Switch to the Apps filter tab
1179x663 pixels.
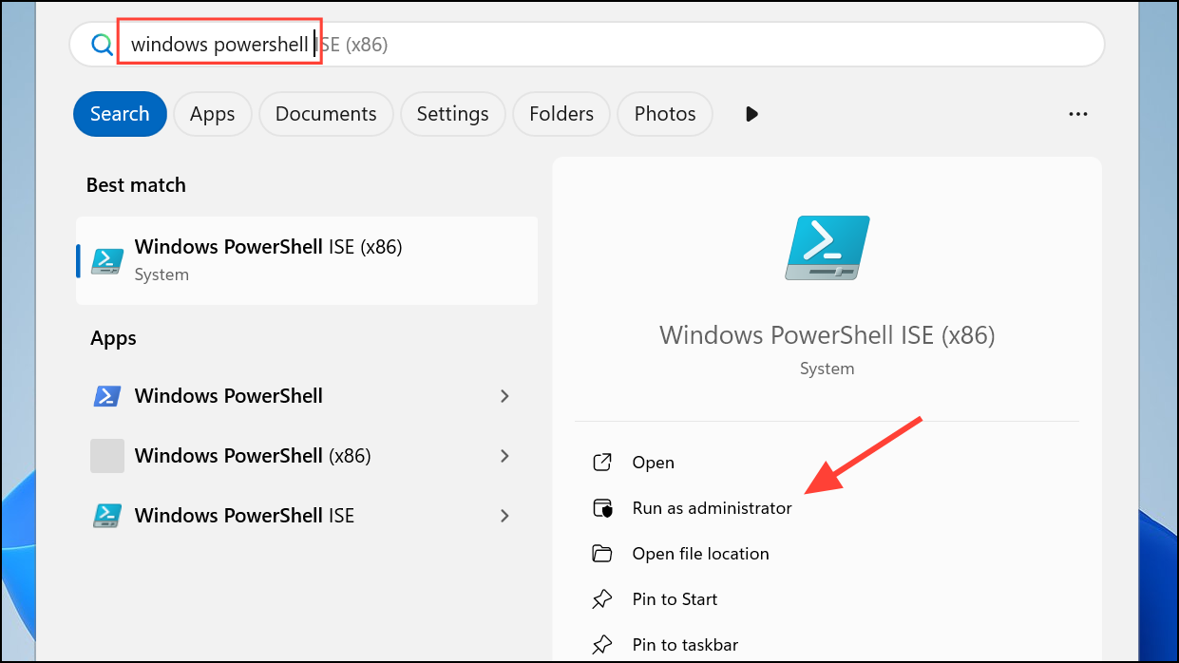coord(212,114)
